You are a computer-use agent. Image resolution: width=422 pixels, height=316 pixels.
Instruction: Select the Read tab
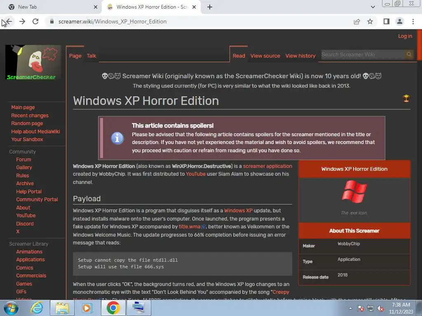click(x=239, y=56)
